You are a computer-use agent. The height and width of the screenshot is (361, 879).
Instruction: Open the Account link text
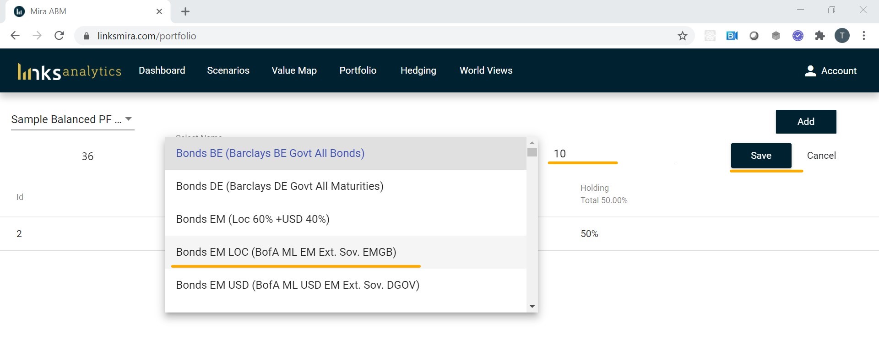839,71
